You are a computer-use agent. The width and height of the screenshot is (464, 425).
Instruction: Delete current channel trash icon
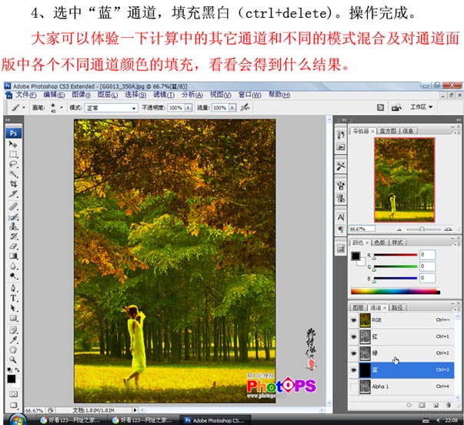(449, 404)
